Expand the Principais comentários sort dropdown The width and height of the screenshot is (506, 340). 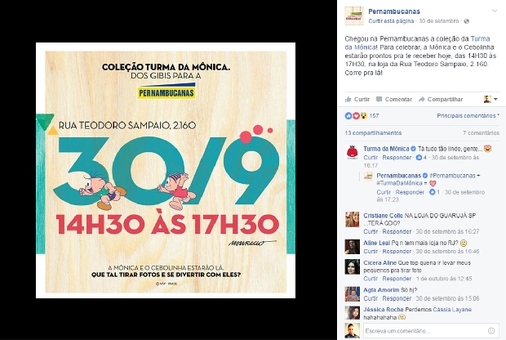pyautogui.click(x=468, y=116)
